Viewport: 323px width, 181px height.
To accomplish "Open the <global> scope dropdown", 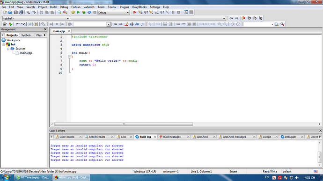I will coord(68,18).
